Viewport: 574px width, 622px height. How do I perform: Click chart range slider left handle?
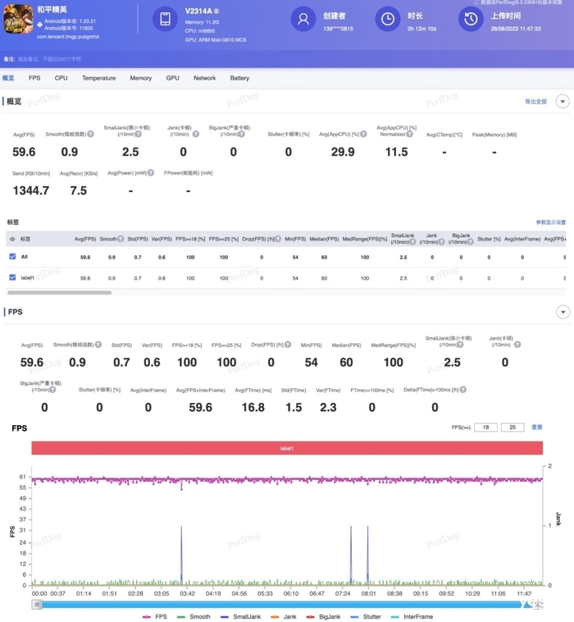[x=37, y=605]
